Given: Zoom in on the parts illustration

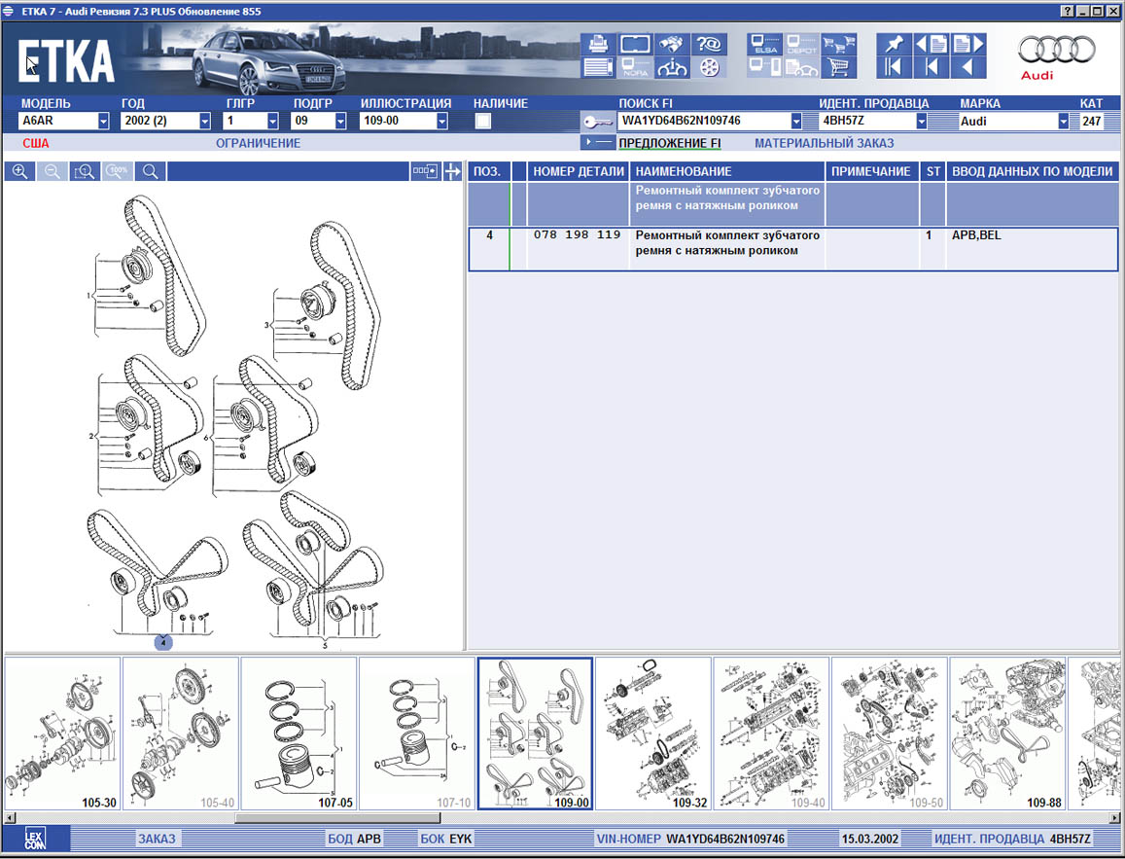Looking at the screenshot, I should (20, 171).
